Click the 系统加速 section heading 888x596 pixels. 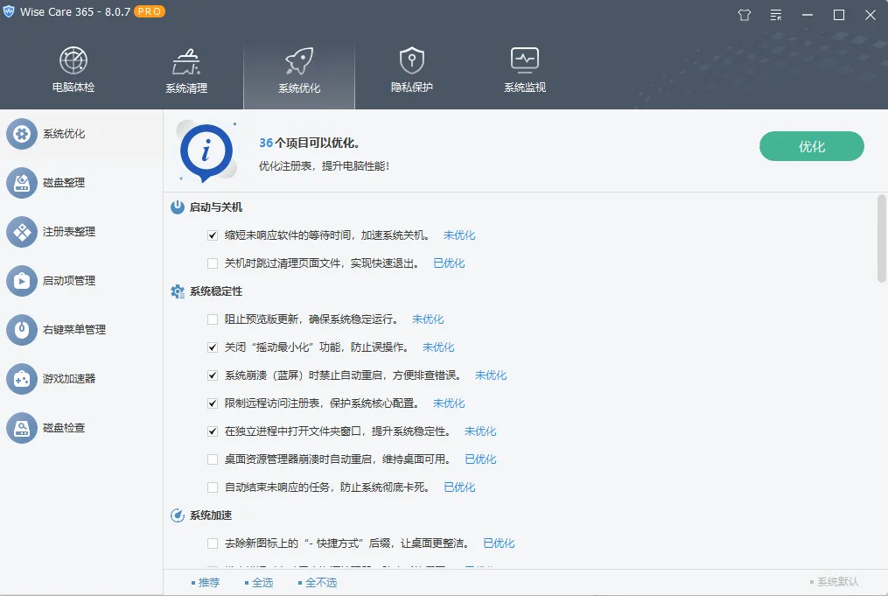coord(211,515)
